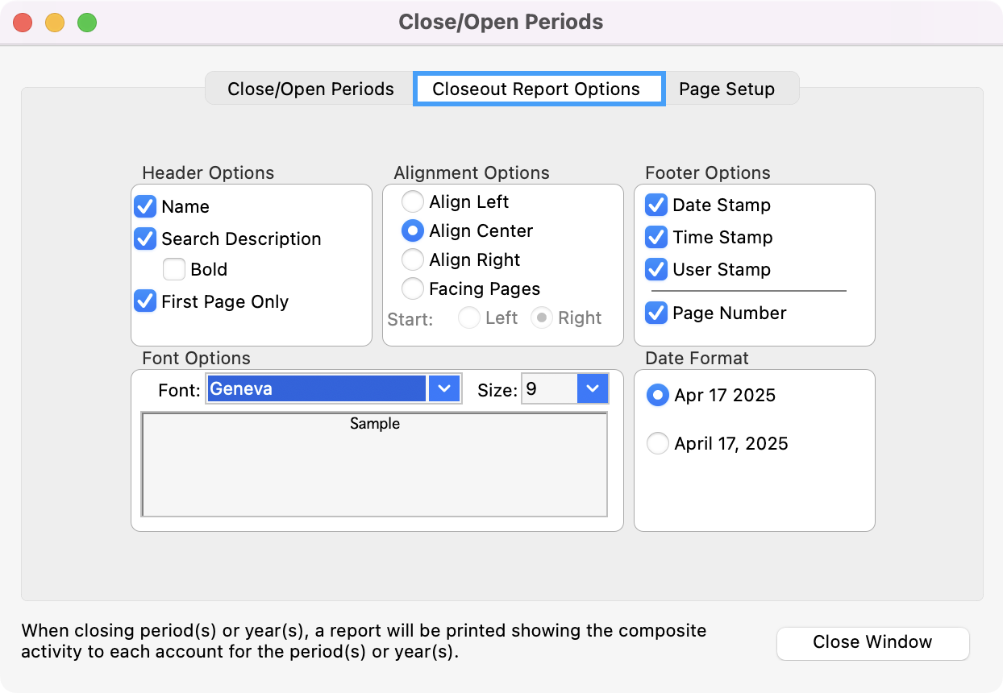Select Facing Pages alignment
The image size is (1003, 693).
click(412, 288)
